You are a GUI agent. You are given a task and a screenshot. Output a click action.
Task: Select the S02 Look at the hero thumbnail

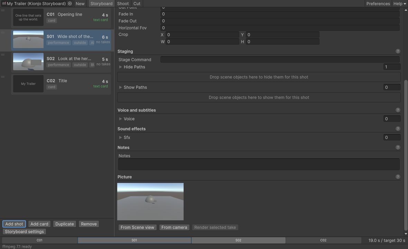[28, 62]
